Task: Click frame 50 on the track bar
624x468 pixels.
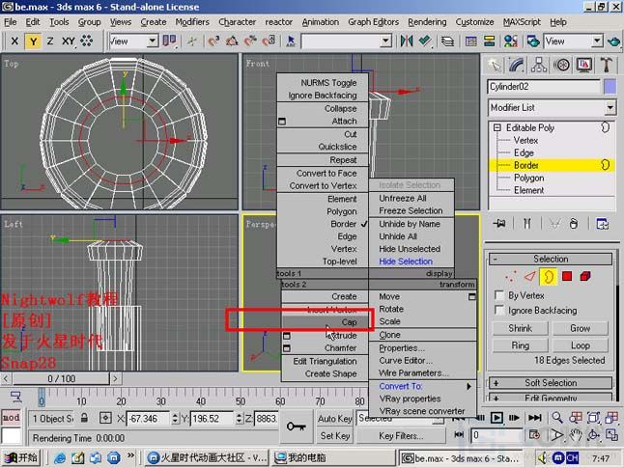Action: click(x=240, y=398)
